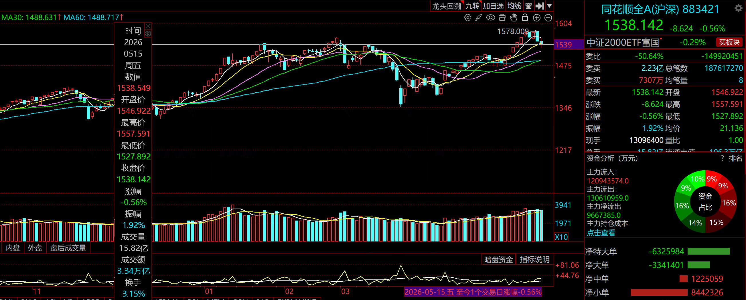Click the 3941 volume axis label
The height and width of the screenshot is (300, 746).
click(563, 205)
